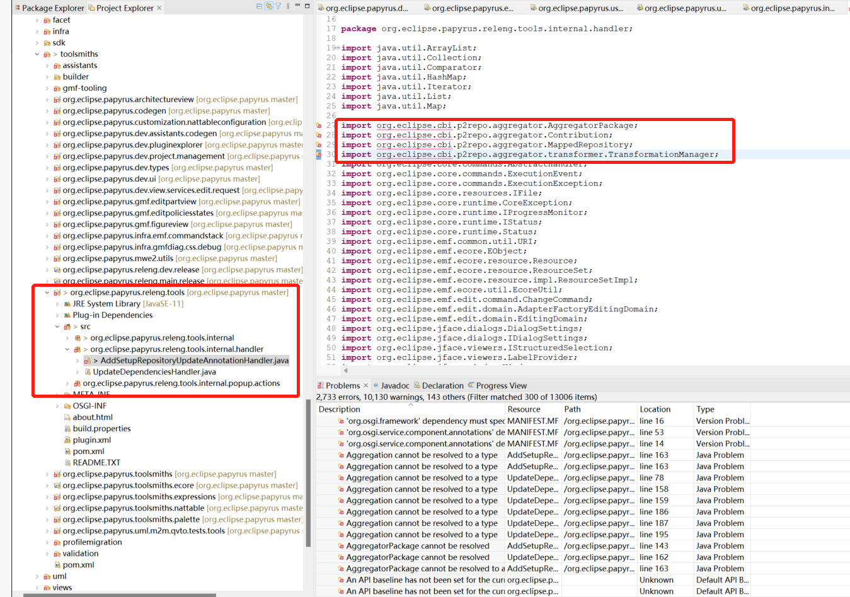Viewport: 850px width, 597px height.
Task: Close the Project Explorer tab
Action: pyautogui.click(x=159, y=8)
